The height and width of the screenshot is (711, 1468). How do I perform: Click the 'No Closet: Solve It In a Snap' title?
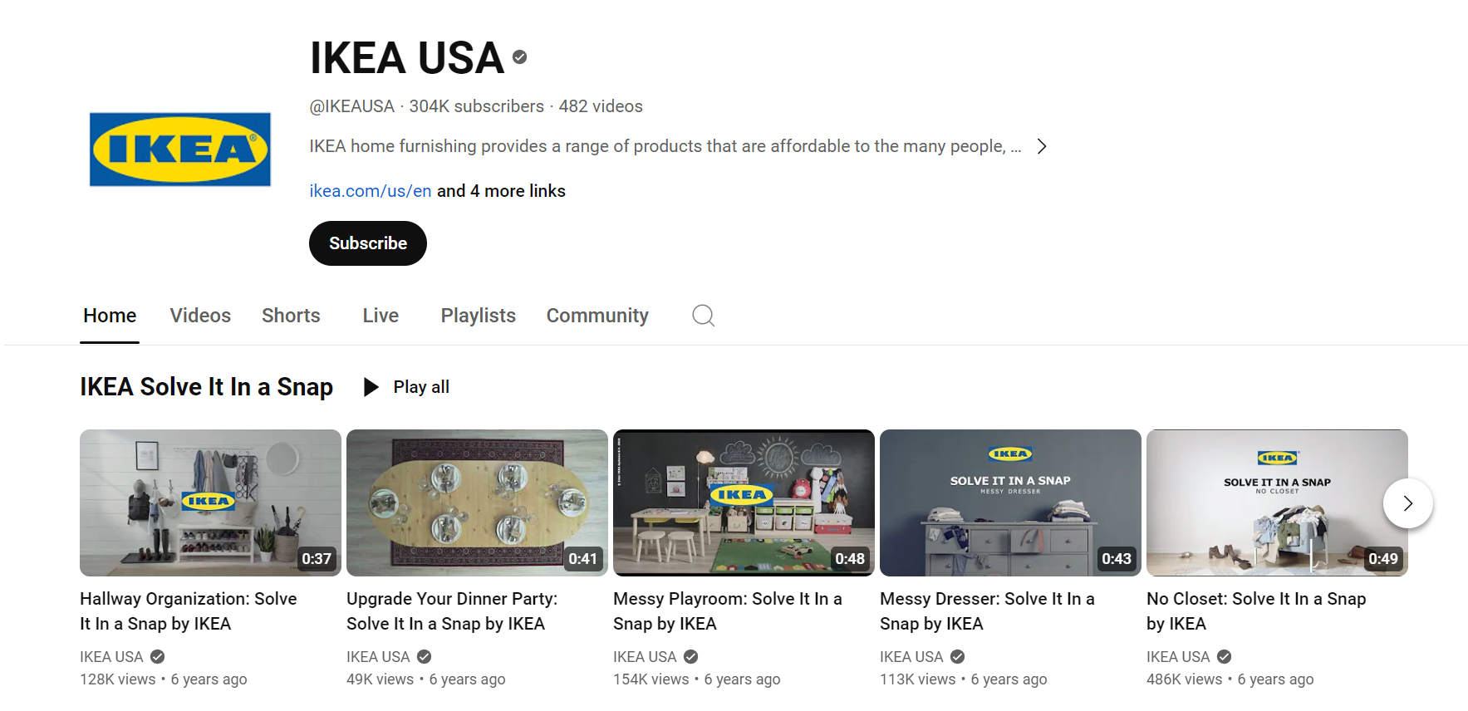[1256, 611]
